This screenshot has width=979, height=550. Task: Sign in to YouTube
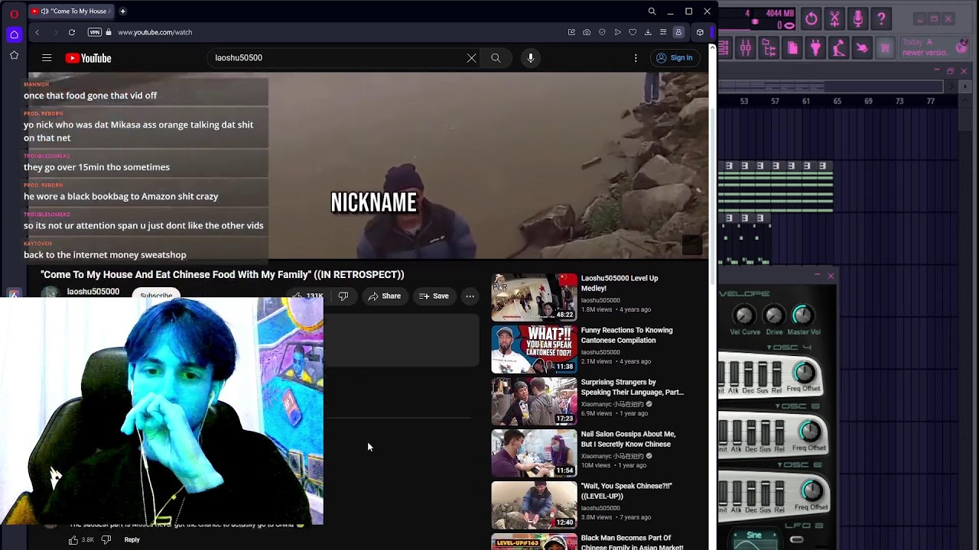[674, 58]
